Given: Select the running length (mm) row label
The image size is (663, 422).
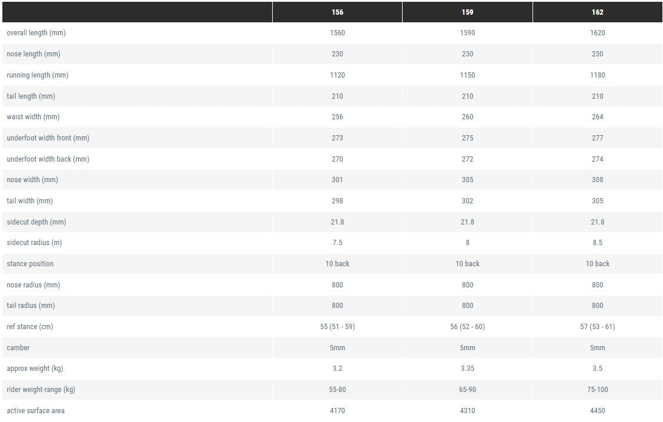Looking at the screenshot, I should (x=38, y=75).
